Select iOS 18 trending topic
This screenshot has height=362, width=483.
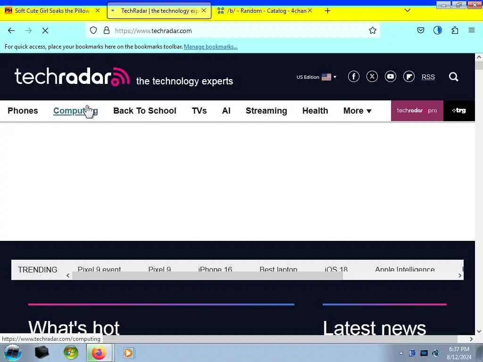point(336,269)
